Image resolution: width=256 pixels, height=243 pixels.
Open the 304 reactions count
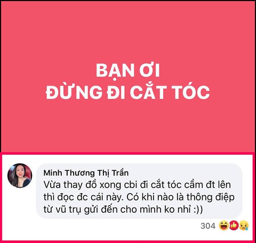point(208,226)
